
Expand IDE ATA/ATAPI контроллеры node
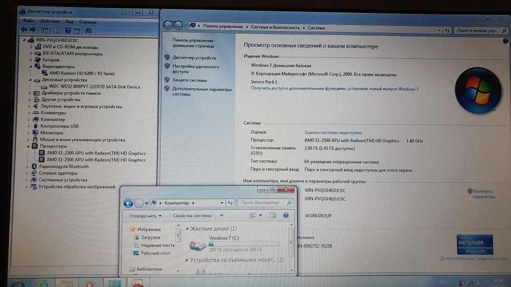[31, 54]
